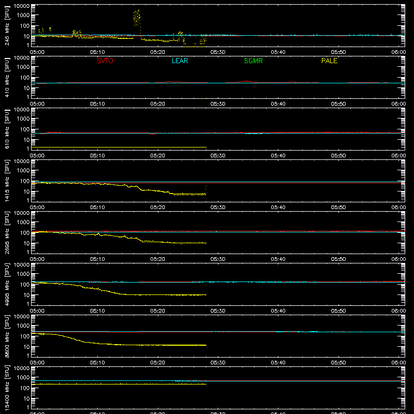Select the 15400 MHz [SFU] axis title
Image resolution: width=414 pixels, height=414 pixels.
[7, 388]
